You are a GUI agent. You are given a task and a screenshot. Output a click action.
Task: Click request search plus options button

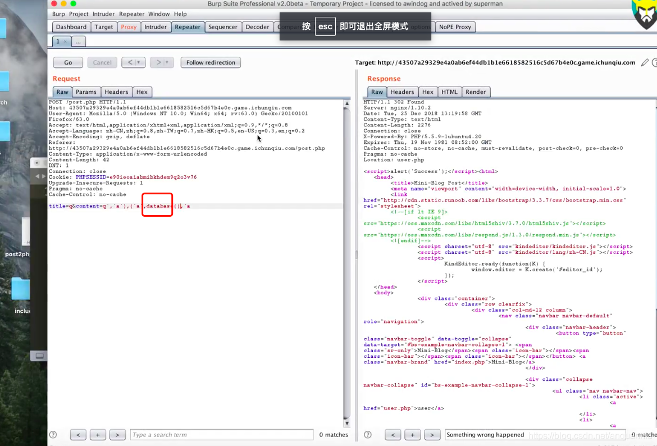(98, 435)
